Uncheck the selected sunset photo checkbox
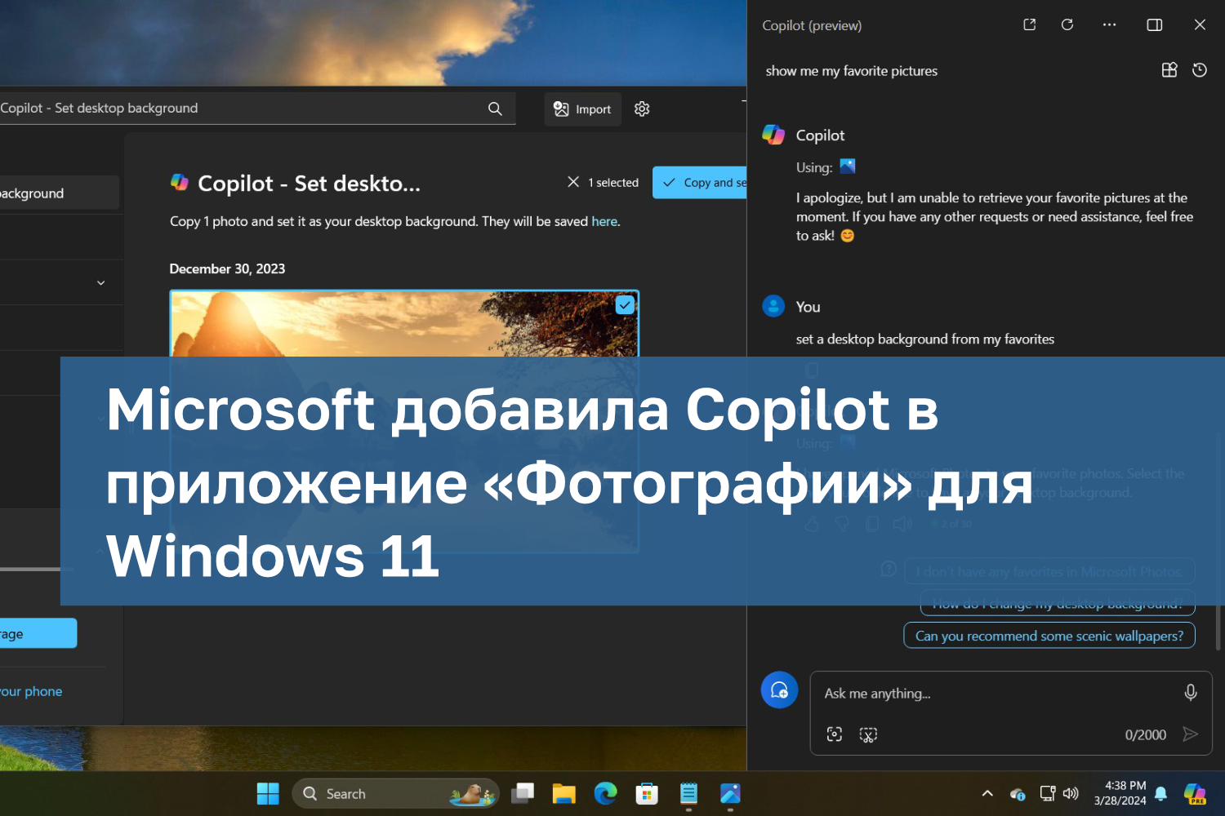Viewport: 1225px width, 816px height. click(625, 305)
